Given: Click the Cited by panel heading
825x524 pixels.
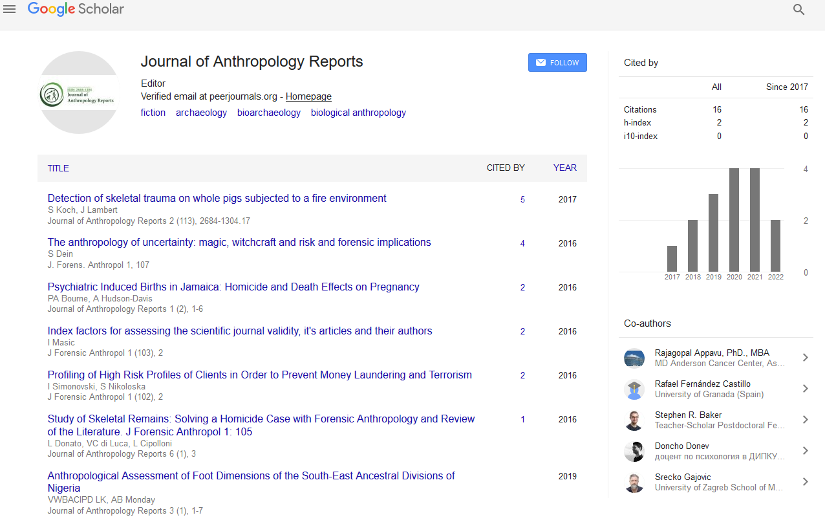Looking at the screenshot, I should click(x=641, y=63).
